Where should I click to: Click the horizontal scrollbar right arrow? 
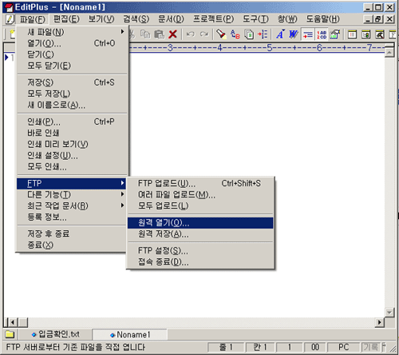[380, 322]
